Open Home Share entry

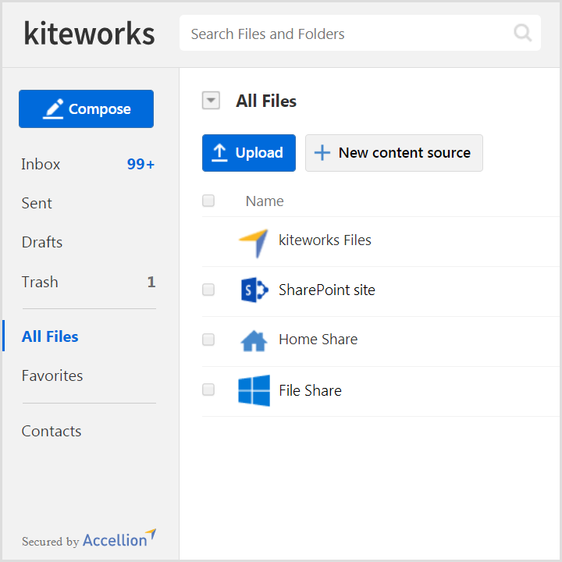coord(318,340)
